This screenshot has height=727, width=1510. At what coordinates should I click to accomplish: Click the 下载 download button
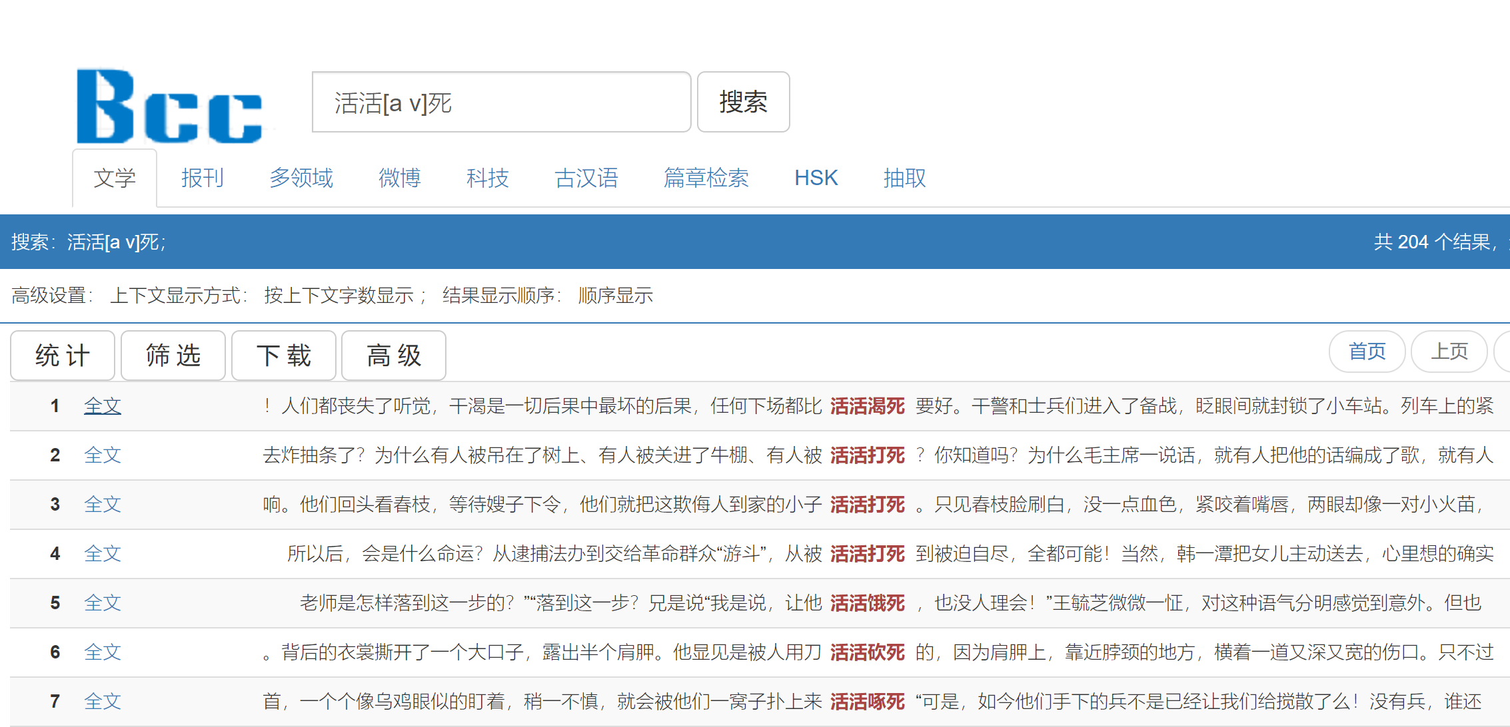pos(284,356)
